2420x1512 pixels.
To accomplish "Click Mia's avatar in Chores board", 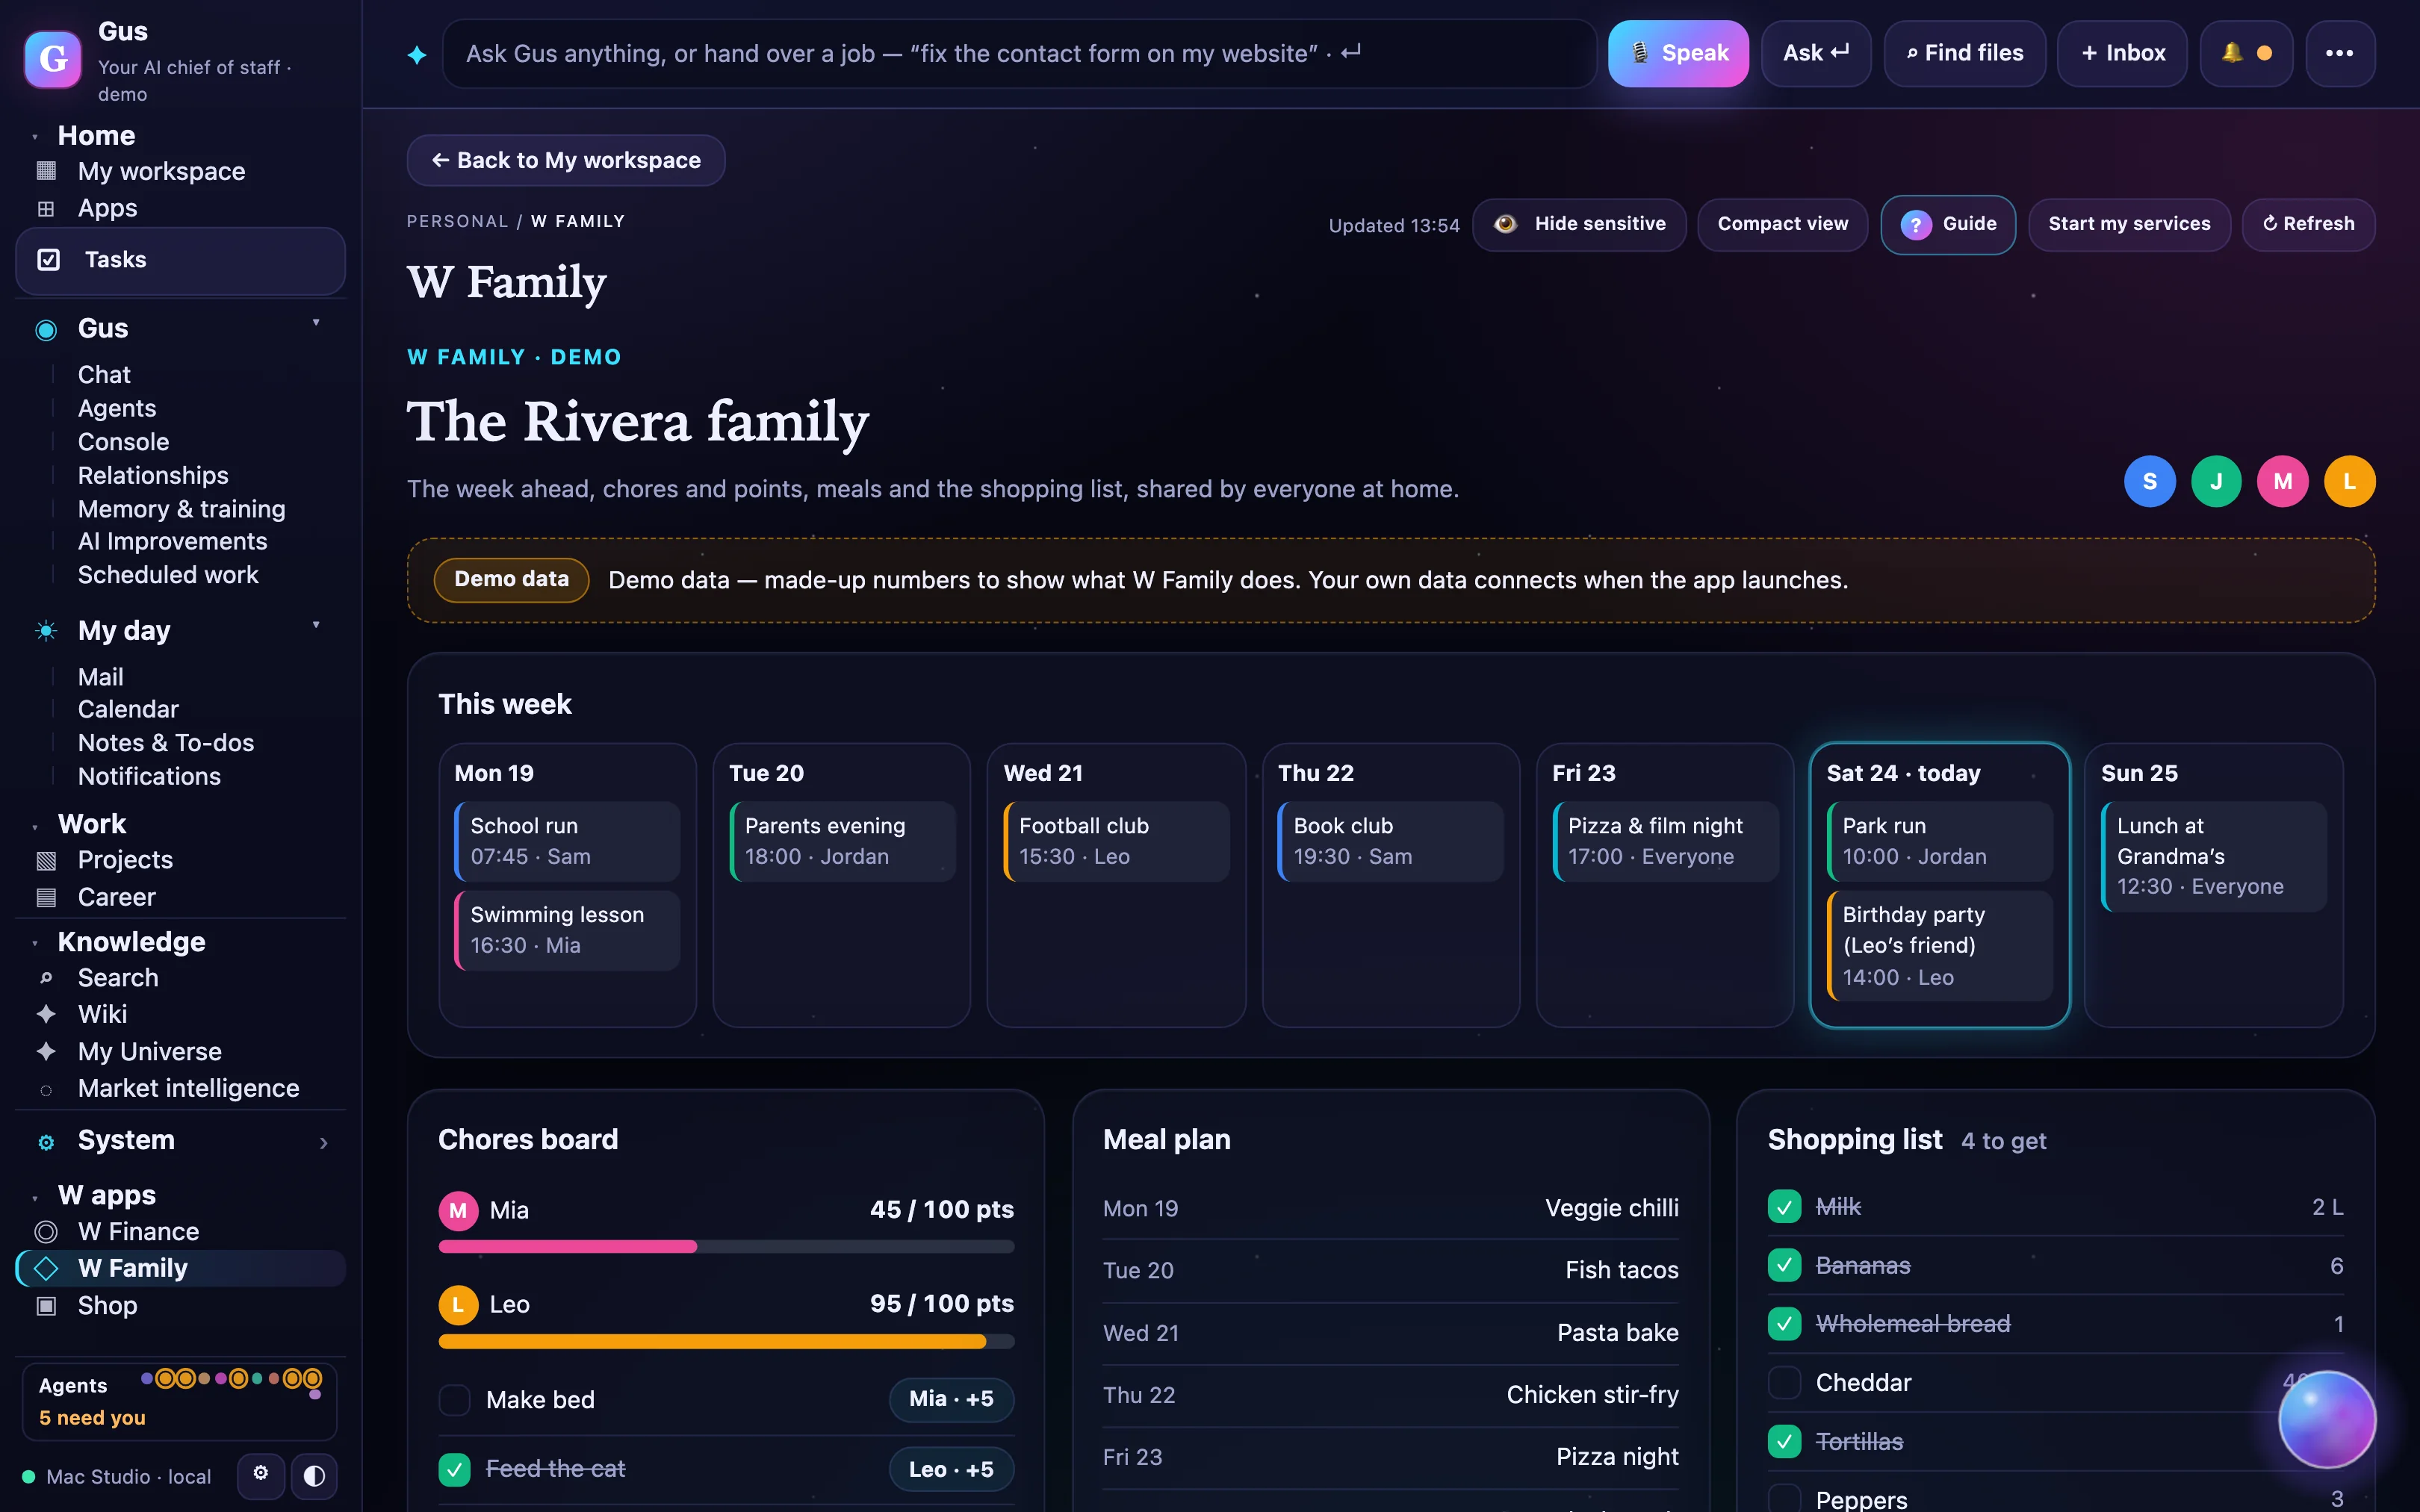I will click(x=458, y=1210).
